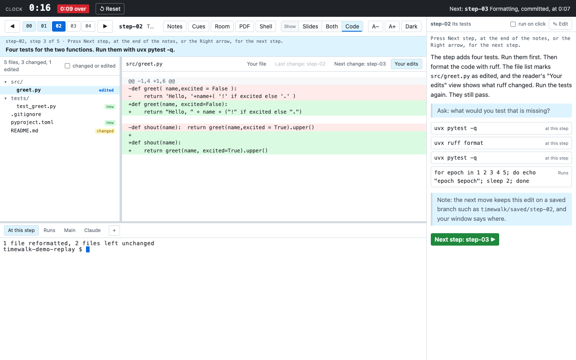
Task: Open .gitignore file
Action: click(x=60, y=114)
